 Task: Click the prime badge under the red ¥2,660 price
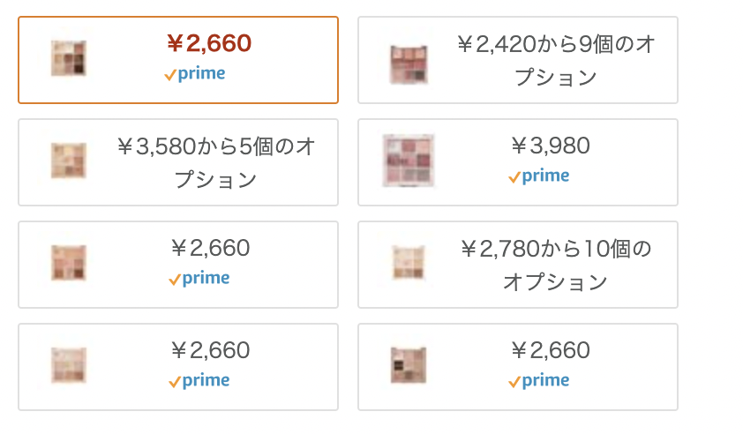pyautogui.click(x=195, y=74)
